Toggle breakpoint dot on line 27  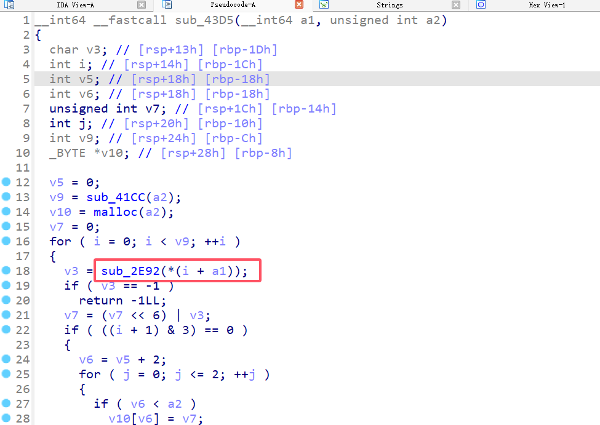pyautogui.click(x=6, y=403)
